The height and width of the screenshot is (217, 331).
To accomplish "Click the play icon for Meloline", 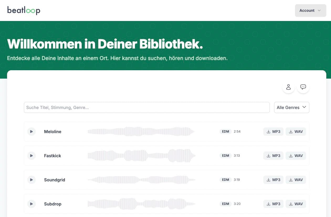I will (31, 132).
